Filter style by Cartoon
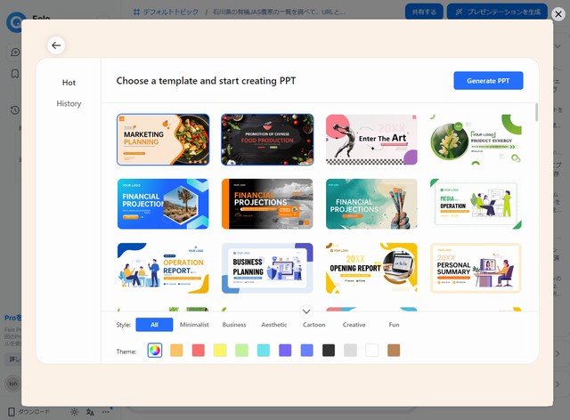This screenshot has width=570, height=420. tap(314, 325)
